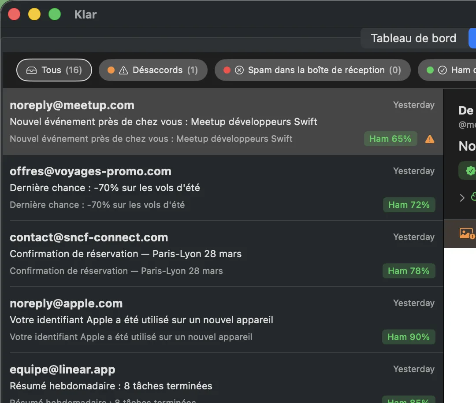Click the green verified badge in detail pane
Image resolution: width=476 pixels, height=403 pixels.
tap(470, 170)
